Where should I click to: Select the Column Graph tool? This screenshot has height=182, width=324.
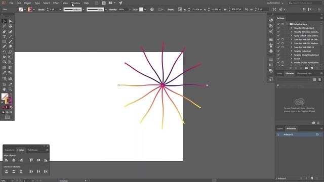coord(10,79)
